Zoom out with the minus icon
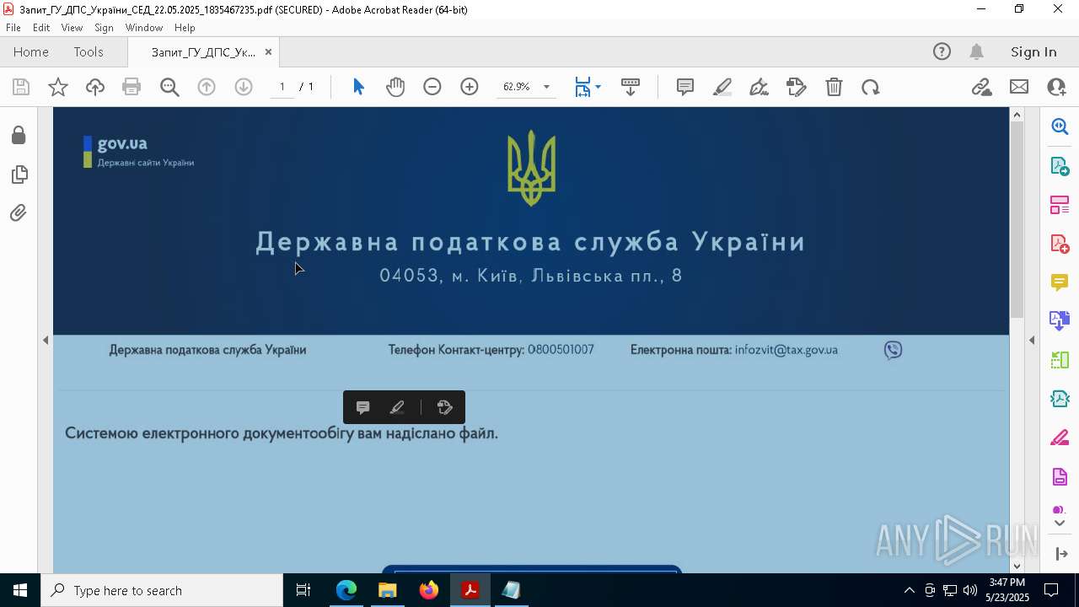Screen dimensions: 1079x607 click(432, 87)
